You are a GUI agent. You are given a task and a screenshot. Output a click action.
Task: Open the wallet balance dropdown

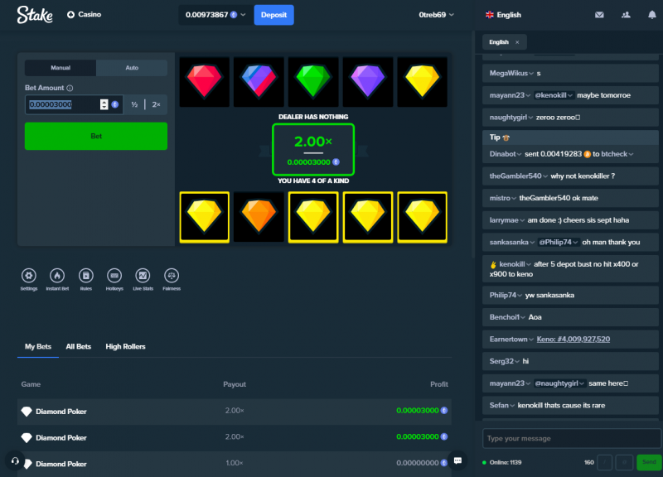[x=215, y=15]
